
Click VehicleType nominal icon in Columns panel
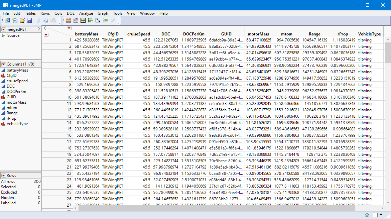coord(3,124)
